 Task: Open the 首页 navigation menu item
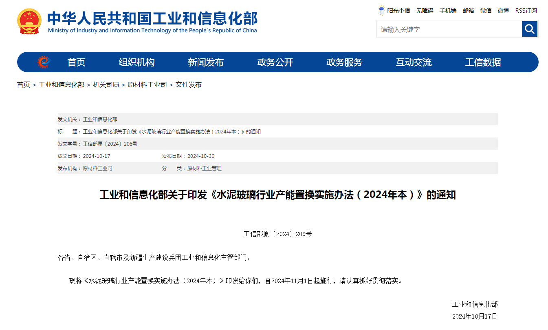point(76,62)
